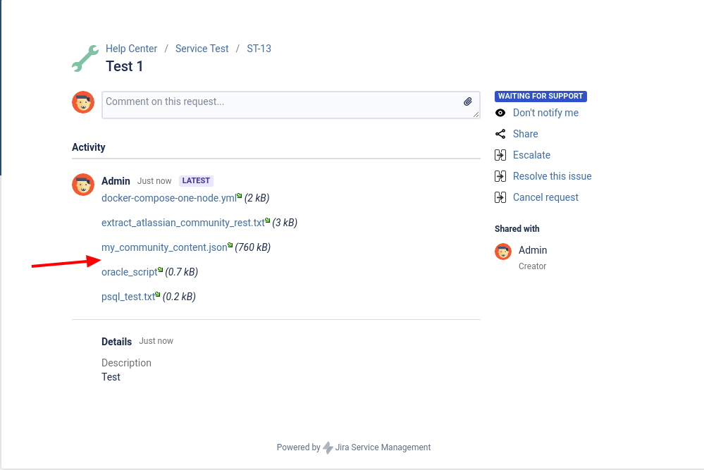Focus the Comment on this request field
This screenshot has width=704, height=470.
coord(291,105)
